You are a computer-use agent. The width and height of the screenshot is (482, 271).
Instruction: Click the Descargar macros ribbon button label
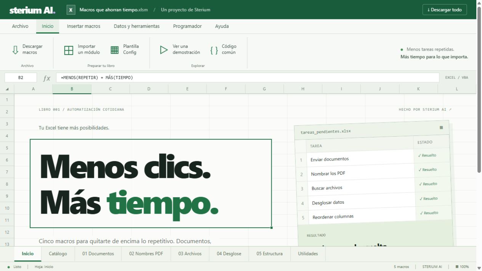pyautogui.click(x=32, y=49)
